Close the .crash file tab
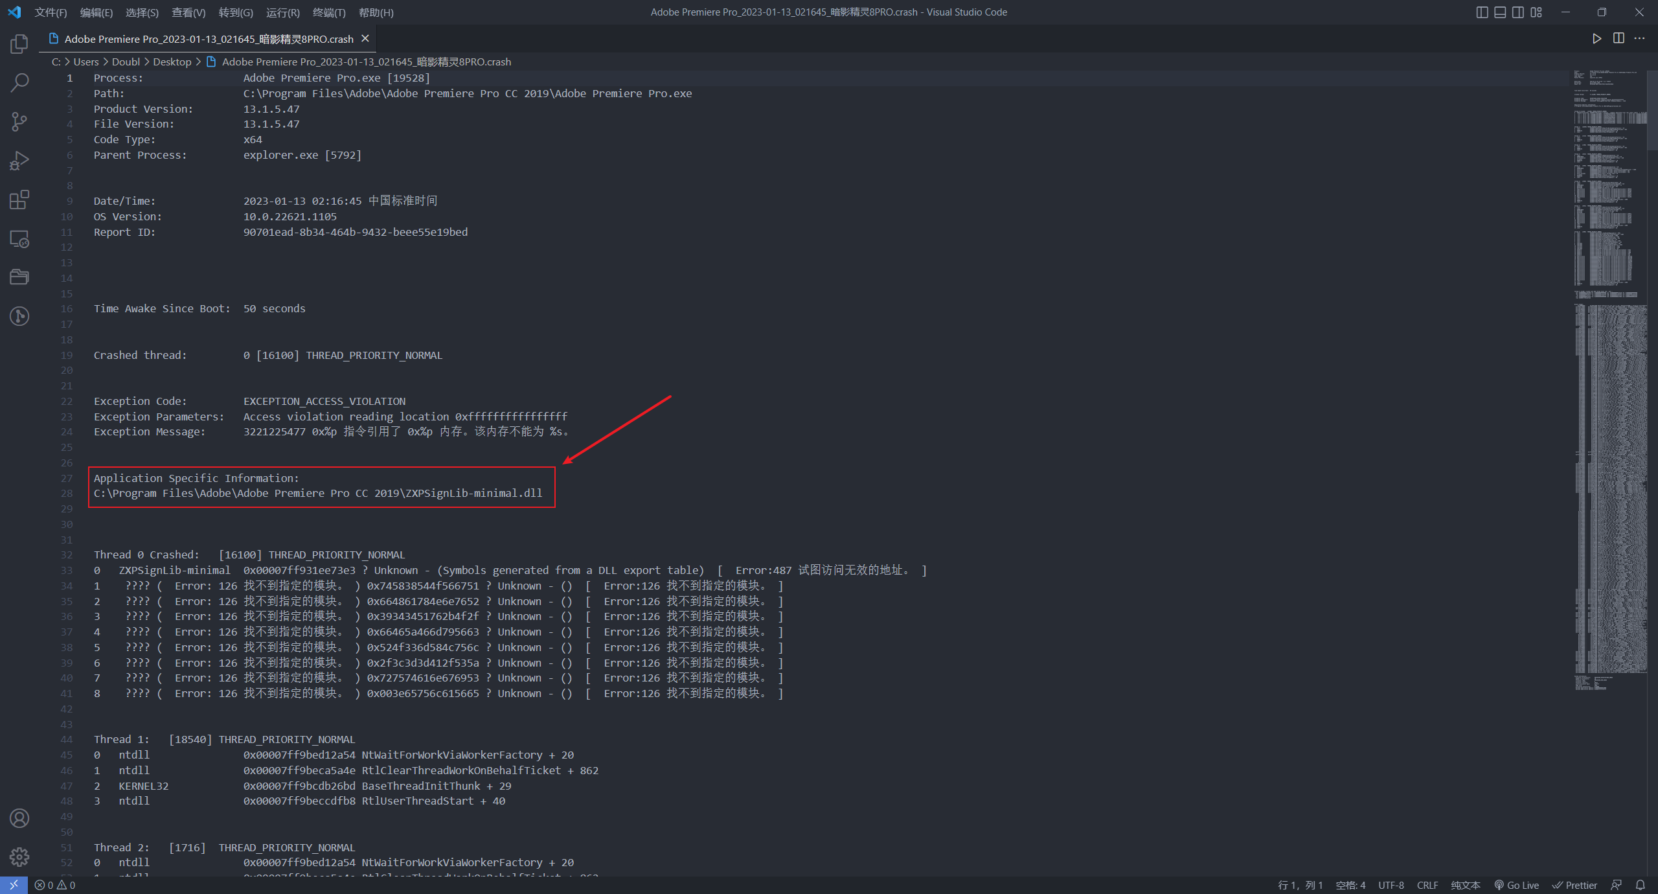 click(x=365, y=39)
